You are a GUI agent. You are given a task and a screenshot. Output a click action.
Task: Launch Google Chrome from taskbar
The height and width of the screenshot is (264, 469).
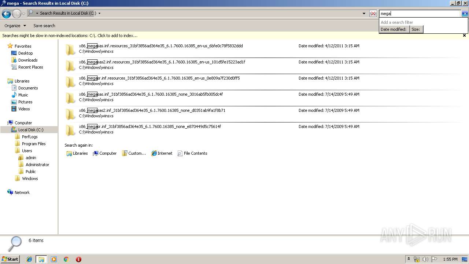pyautogui.click(x=66, y=259)
